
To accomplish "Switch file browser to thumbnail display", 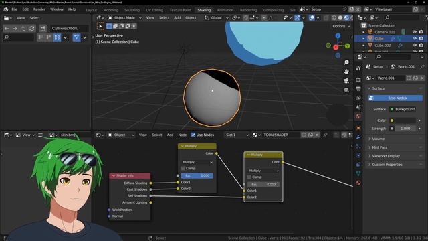I will coord(57,37).
